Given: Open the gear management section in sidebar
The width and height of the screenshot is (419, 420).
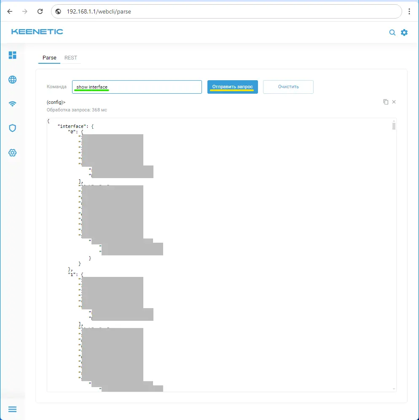Looking at the screenshot, I should [x=13, y=152].
